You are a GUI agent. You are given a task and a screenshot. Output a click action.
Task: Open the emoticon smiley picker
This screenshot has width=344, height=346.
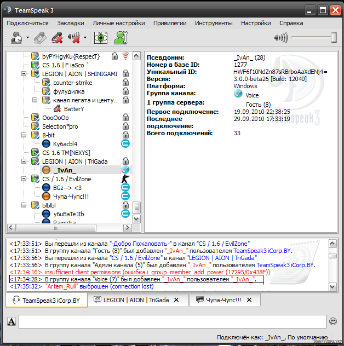point(333,321)
